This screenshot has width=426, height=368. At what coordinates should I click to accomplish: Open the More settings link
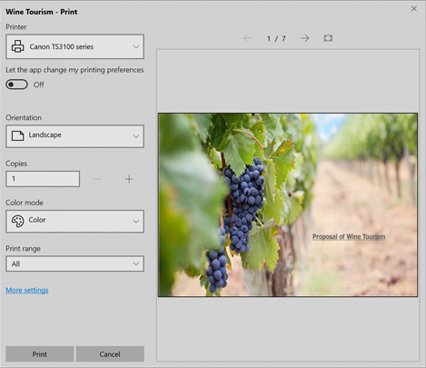click(x=27, y=290)
